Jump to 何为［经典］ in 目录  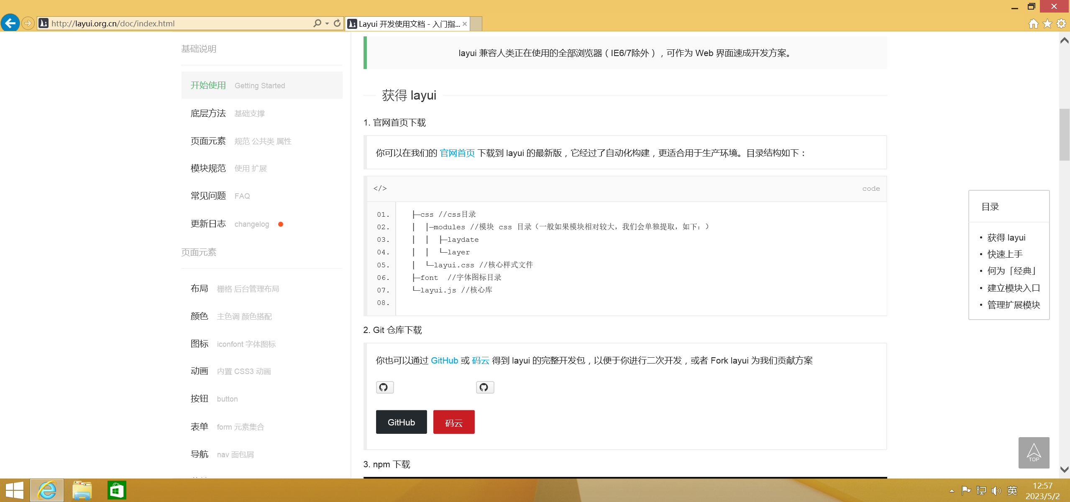[x=1012, y=271]
